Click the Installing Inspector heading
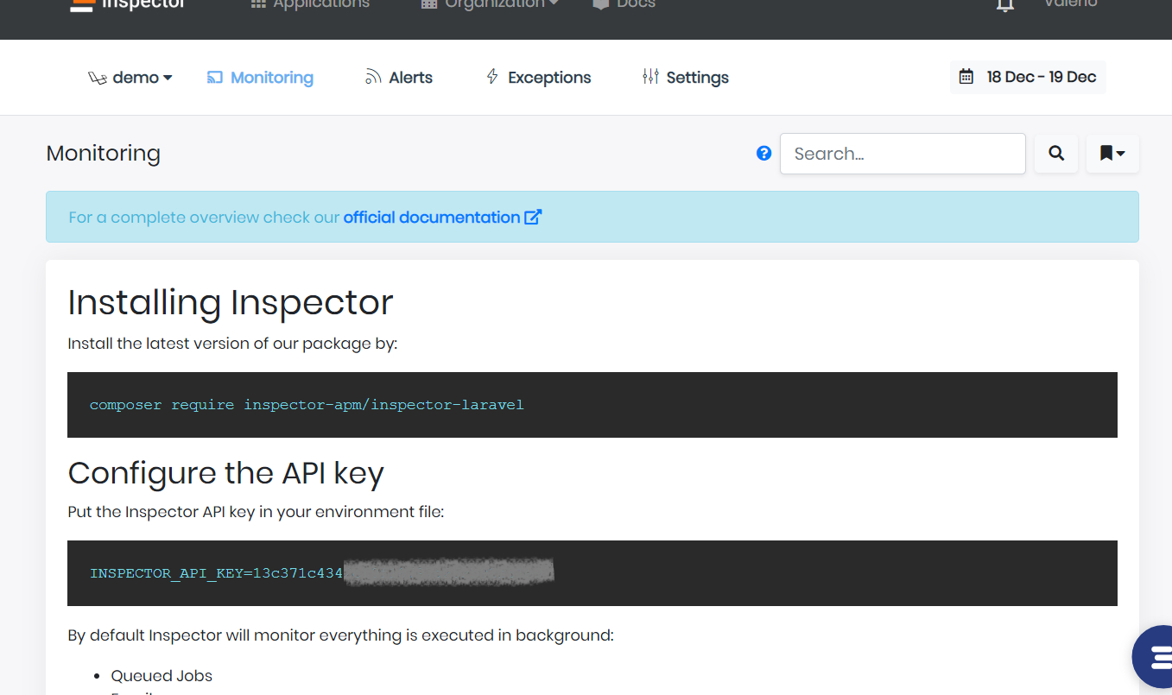The height and width of the screenshot is (695, 1172). 231,302
